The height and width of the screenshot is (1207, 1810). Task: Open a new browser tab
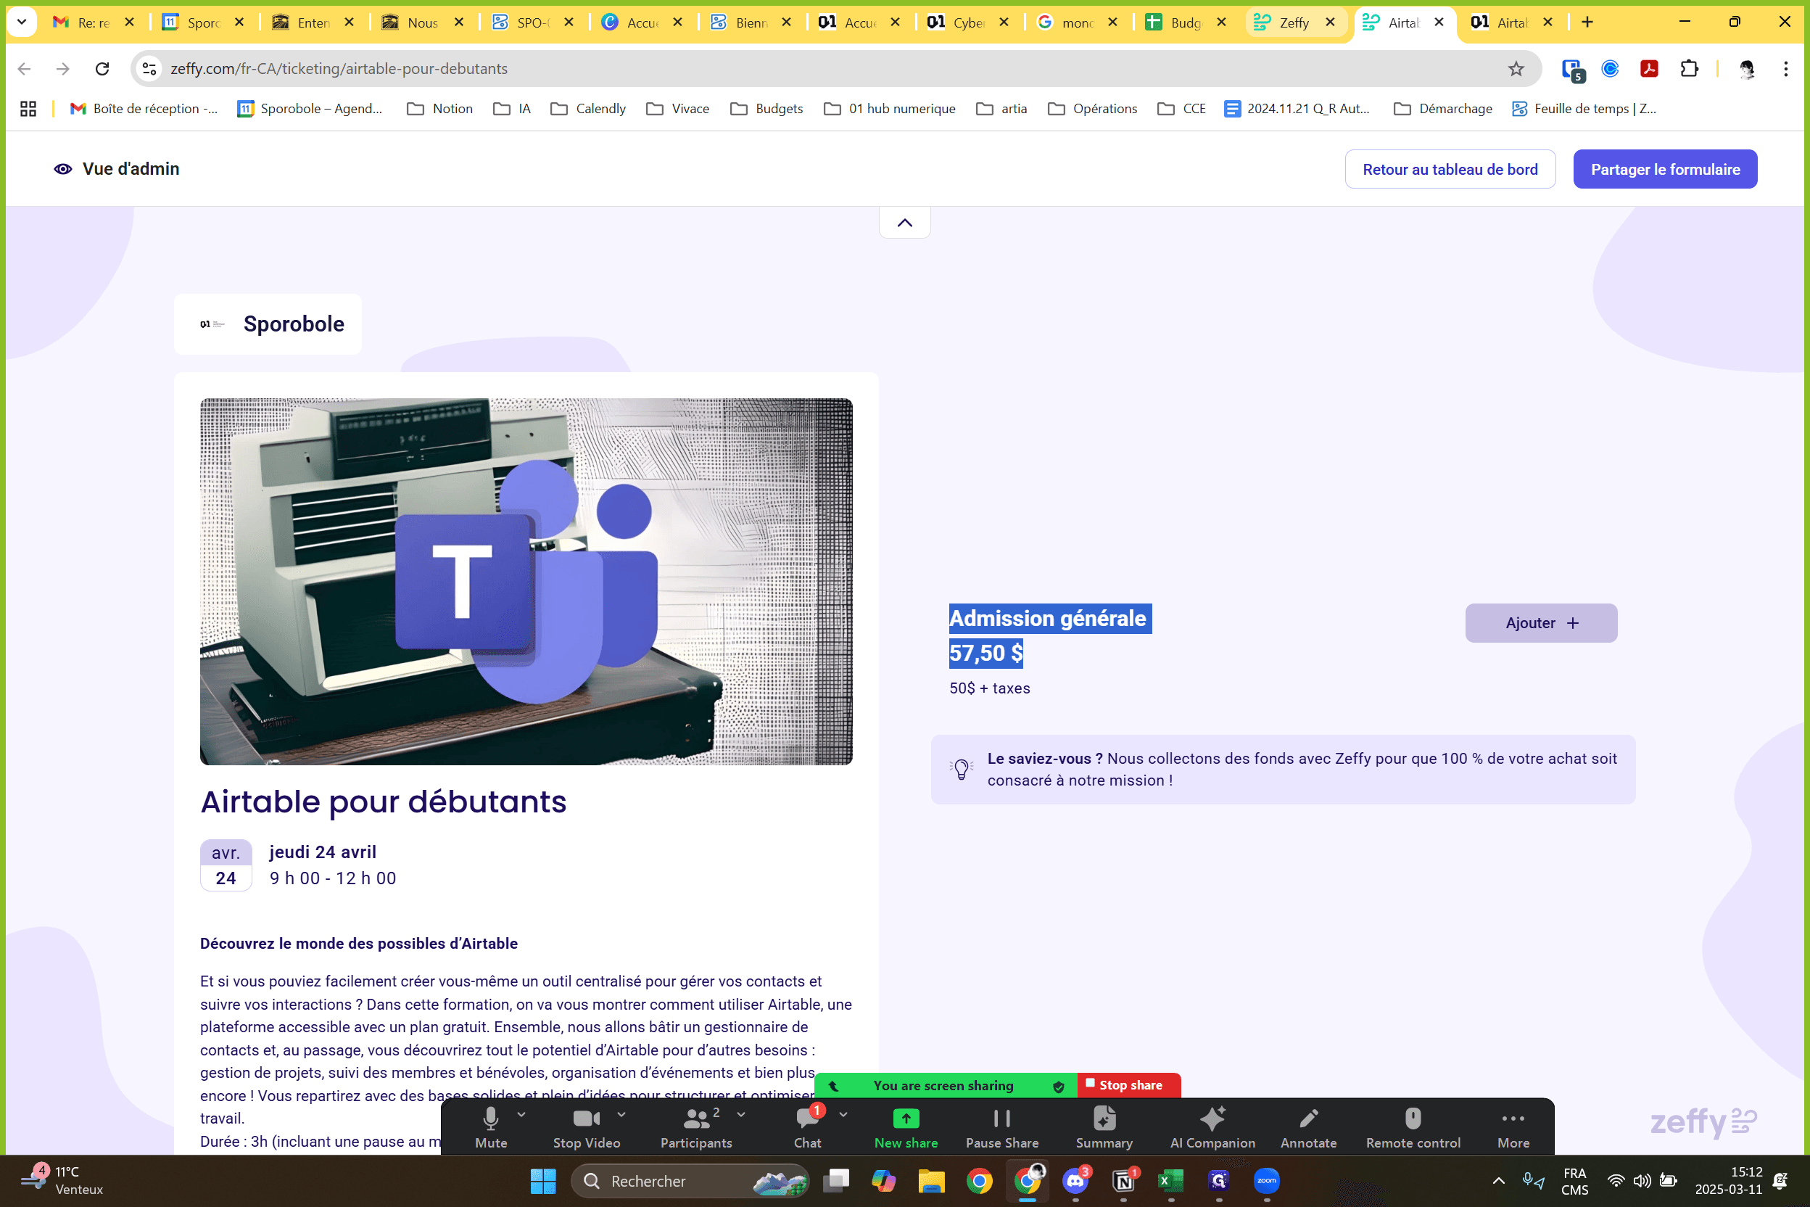pos(1587,22)
